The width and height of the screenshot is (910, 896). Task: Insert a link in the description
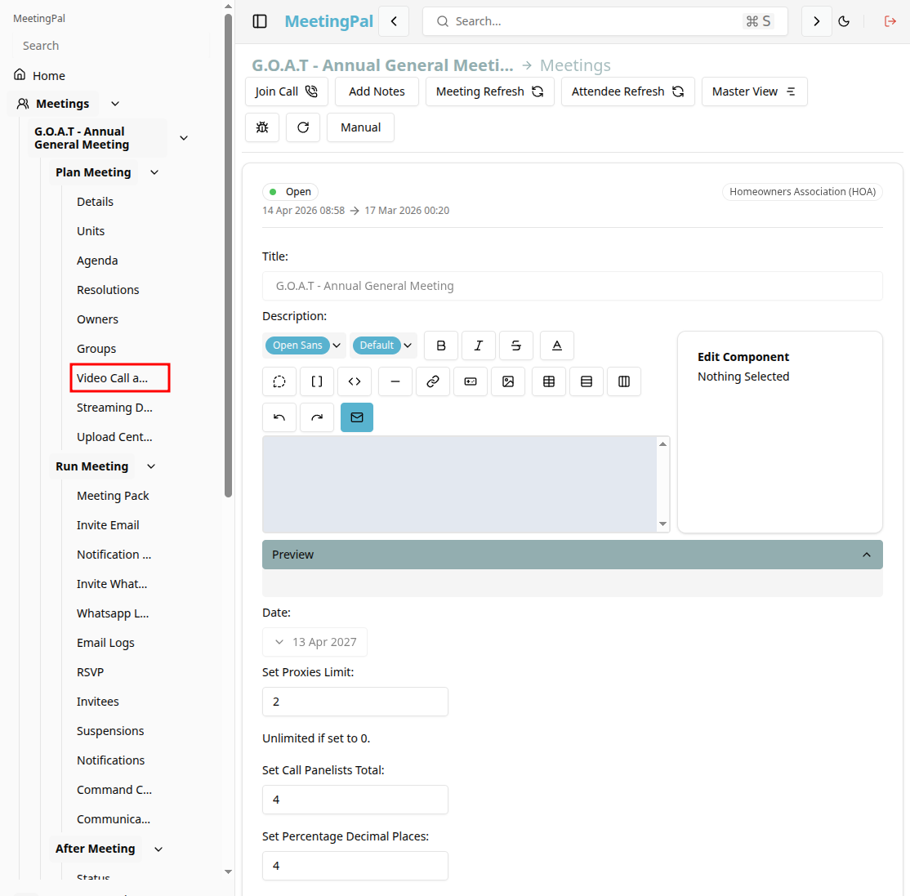(x=433, y=381)
